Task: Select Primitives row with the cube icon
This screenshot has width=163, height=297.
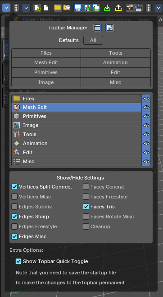Action: point(77,116)
